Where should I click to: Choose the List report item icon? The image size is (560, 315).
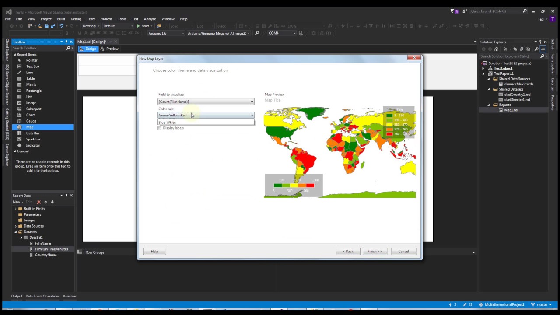(19, 97)
